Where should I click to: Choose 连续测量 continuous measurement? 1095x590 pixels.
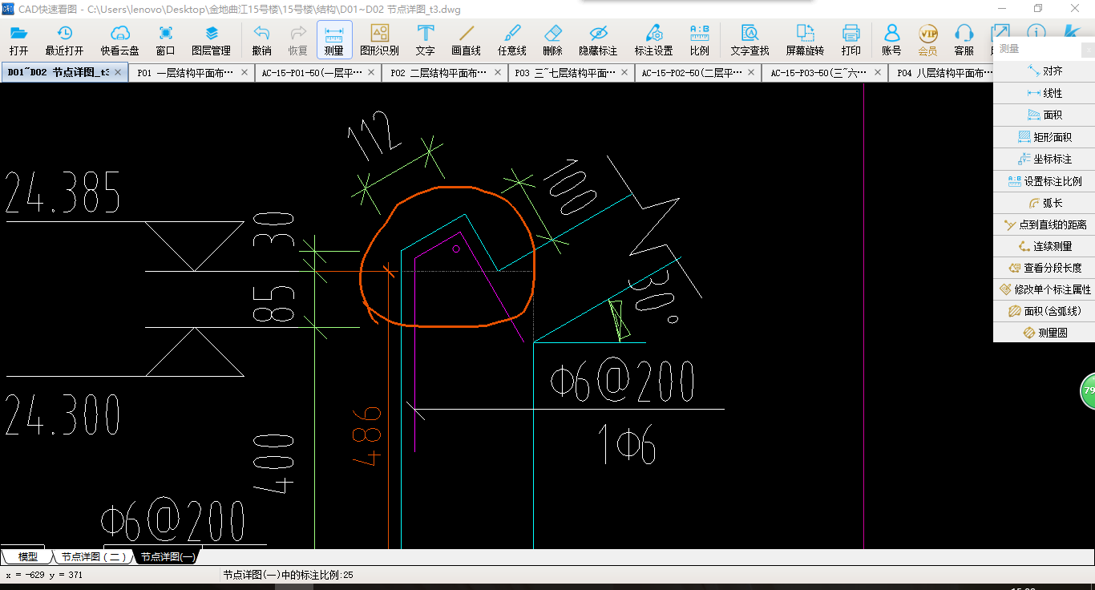[x=1044, y=246]
